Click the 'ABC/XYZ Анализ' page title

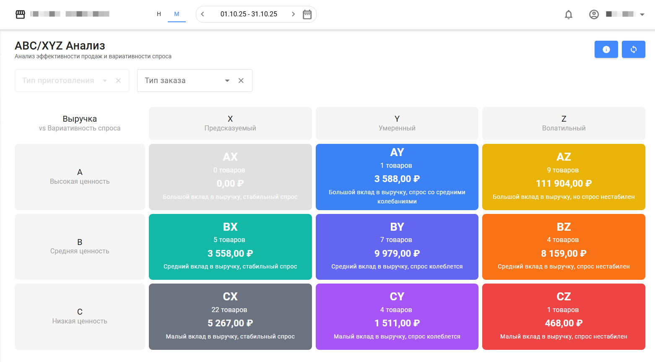[60, 46]
